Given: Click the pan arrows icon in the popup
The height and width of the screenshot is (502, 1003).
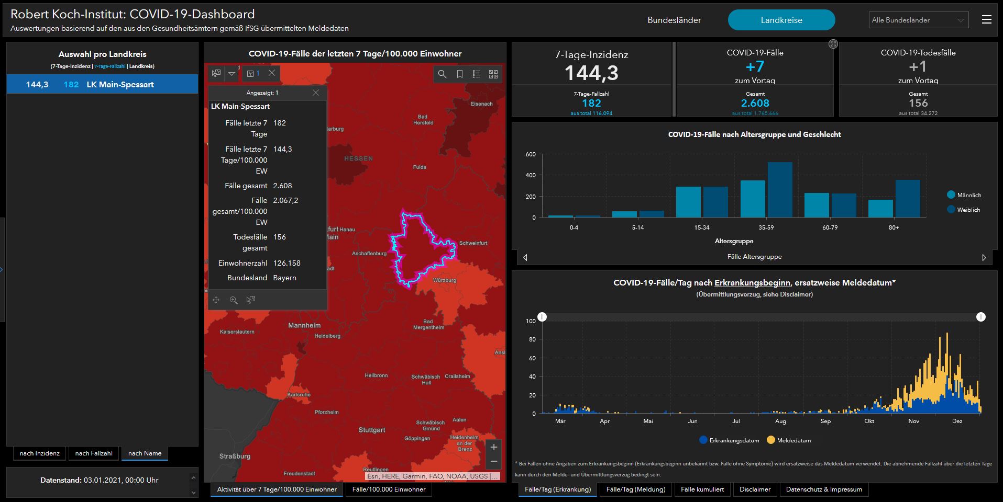Looking at the screenshot, I should (x=216, y=300).
